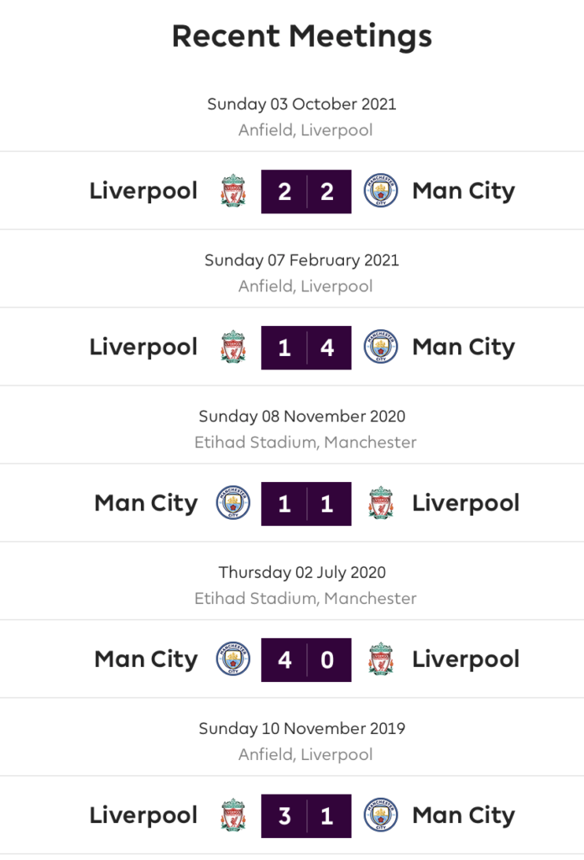This screenshot has height=860, width=584.
Task: Open the 1-1 score box from November 2020
Action: [306, 504]
